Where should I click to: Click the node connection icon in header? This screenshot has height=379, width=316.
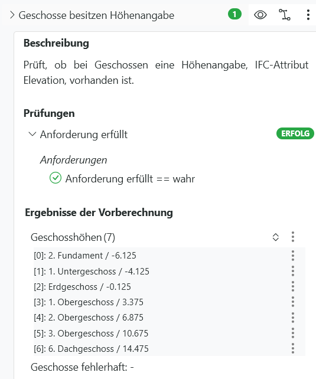[x=285, y=15]
